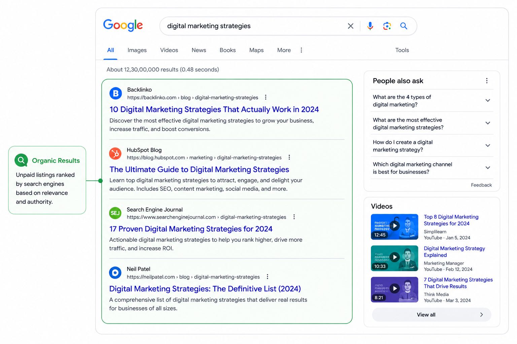Open the News tab
Viewport: 517px width, 344px height.
[x=199, y=50]
